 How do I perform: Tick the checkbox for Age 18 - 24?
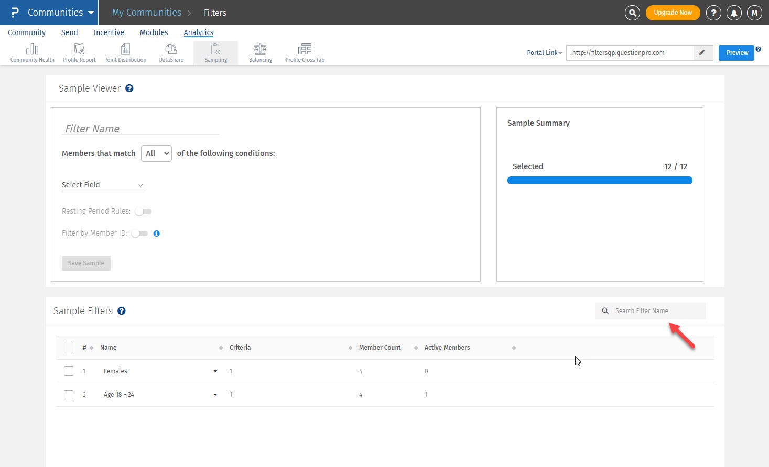coord(69,395)
